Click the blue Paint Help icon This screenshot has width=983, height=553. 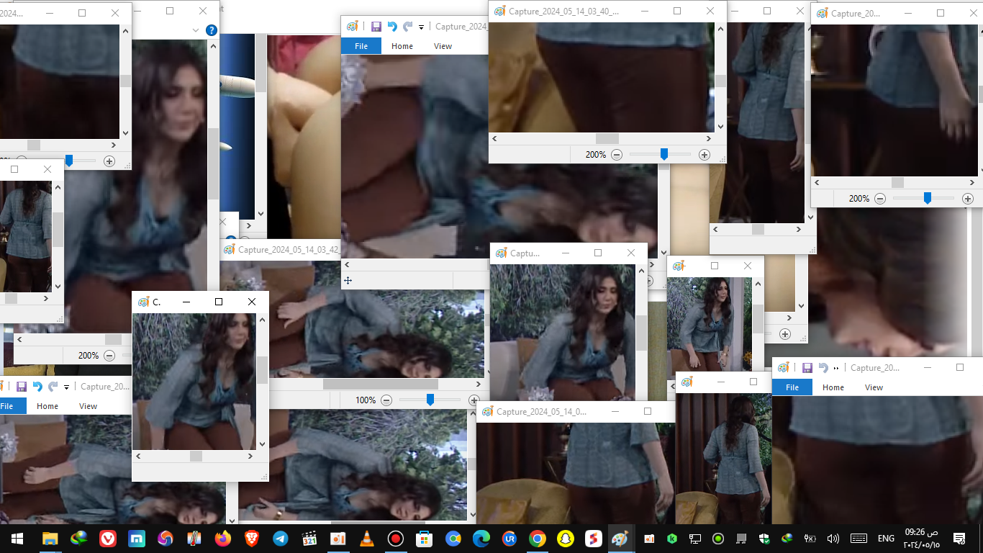coord(211,30)
